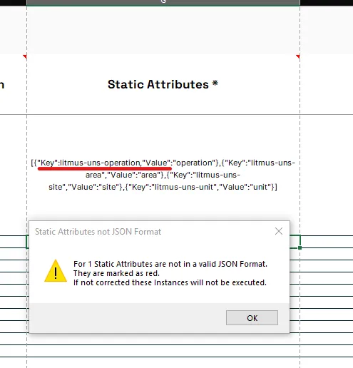The width and height of the screenshot is (353, 368).
Task: Click the line about Instances not being executed
Action: [x=170, y=282]
